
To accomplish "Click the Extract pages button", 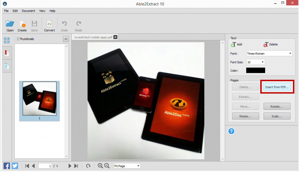I will point(246,97).
